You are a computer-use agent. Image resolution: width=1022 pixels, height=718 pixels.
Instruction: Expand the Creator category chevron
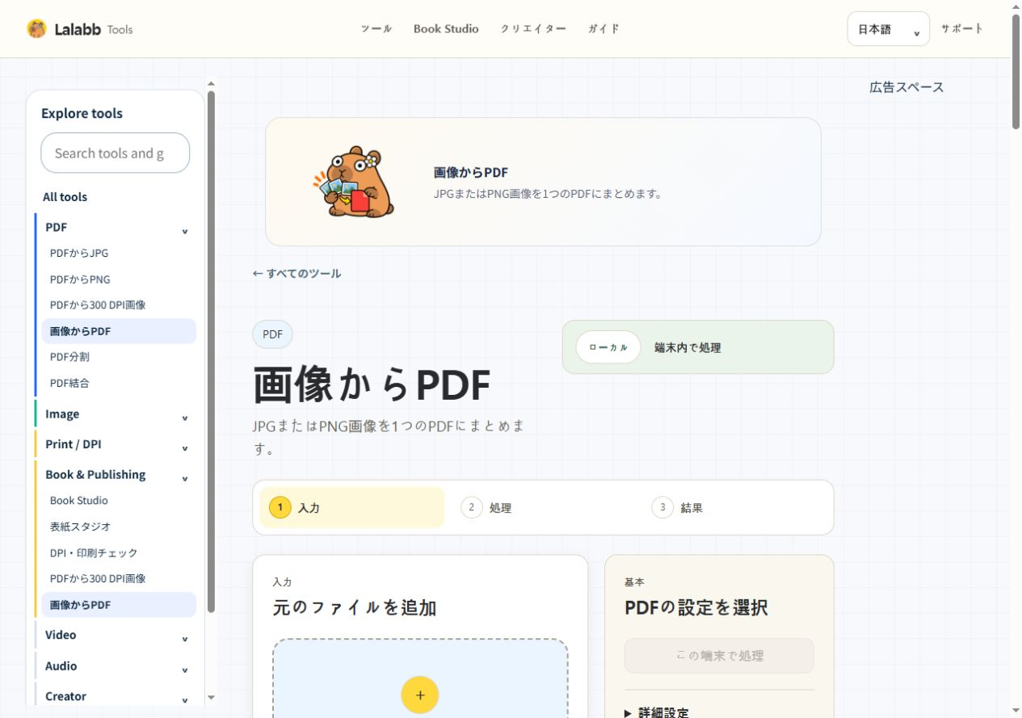184,699
